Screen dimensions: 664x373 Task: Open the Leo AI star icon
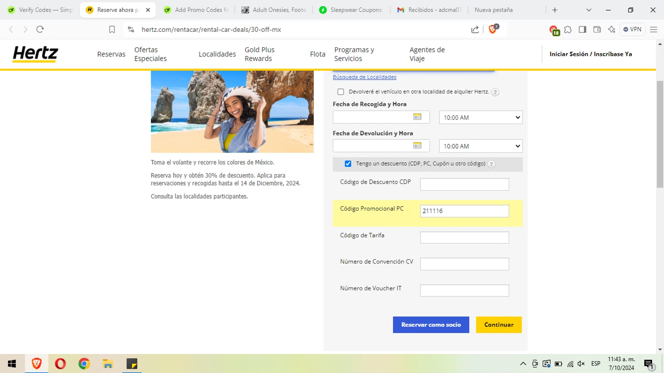pyautogui.click(x=612, y=29)
